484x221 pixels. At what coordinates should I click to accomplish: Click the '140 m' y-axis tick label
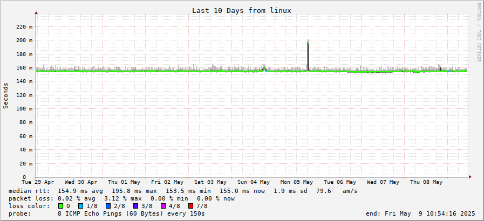(x=24, y=81)
